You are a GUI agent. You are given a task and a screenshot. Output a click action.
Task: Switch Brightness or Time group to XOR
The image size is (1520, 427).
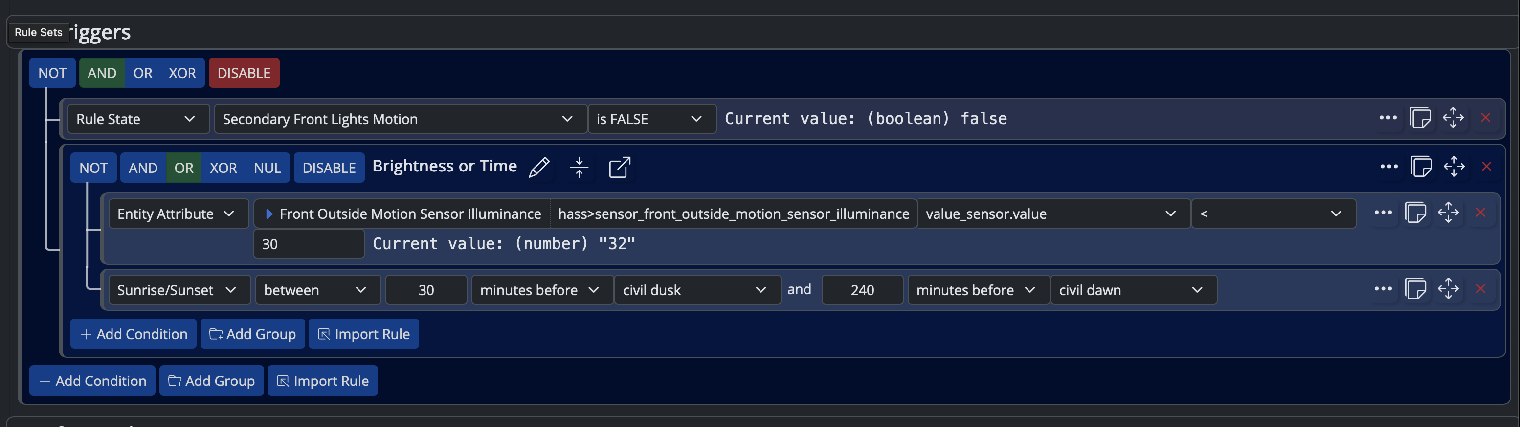223,168
